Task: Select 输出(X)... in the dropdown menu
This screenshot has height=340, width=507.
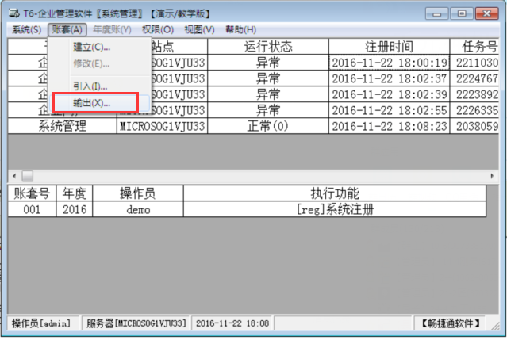Action: tap(91, 103)
